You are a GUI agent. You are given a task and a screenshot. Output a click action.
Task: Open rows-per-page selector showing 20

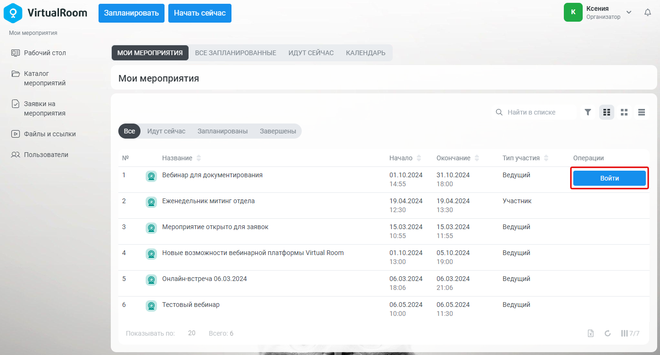(x=191, y=333)
